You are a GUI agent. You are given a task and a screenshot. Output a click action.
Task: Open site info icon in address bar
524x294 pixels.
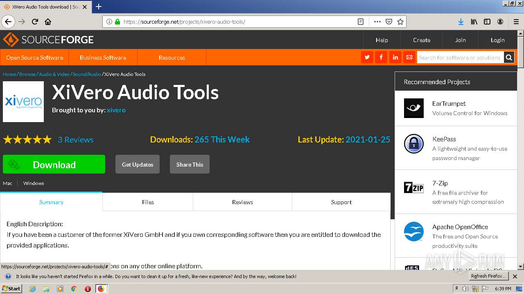pyautogui.click(x=109, y=22)
